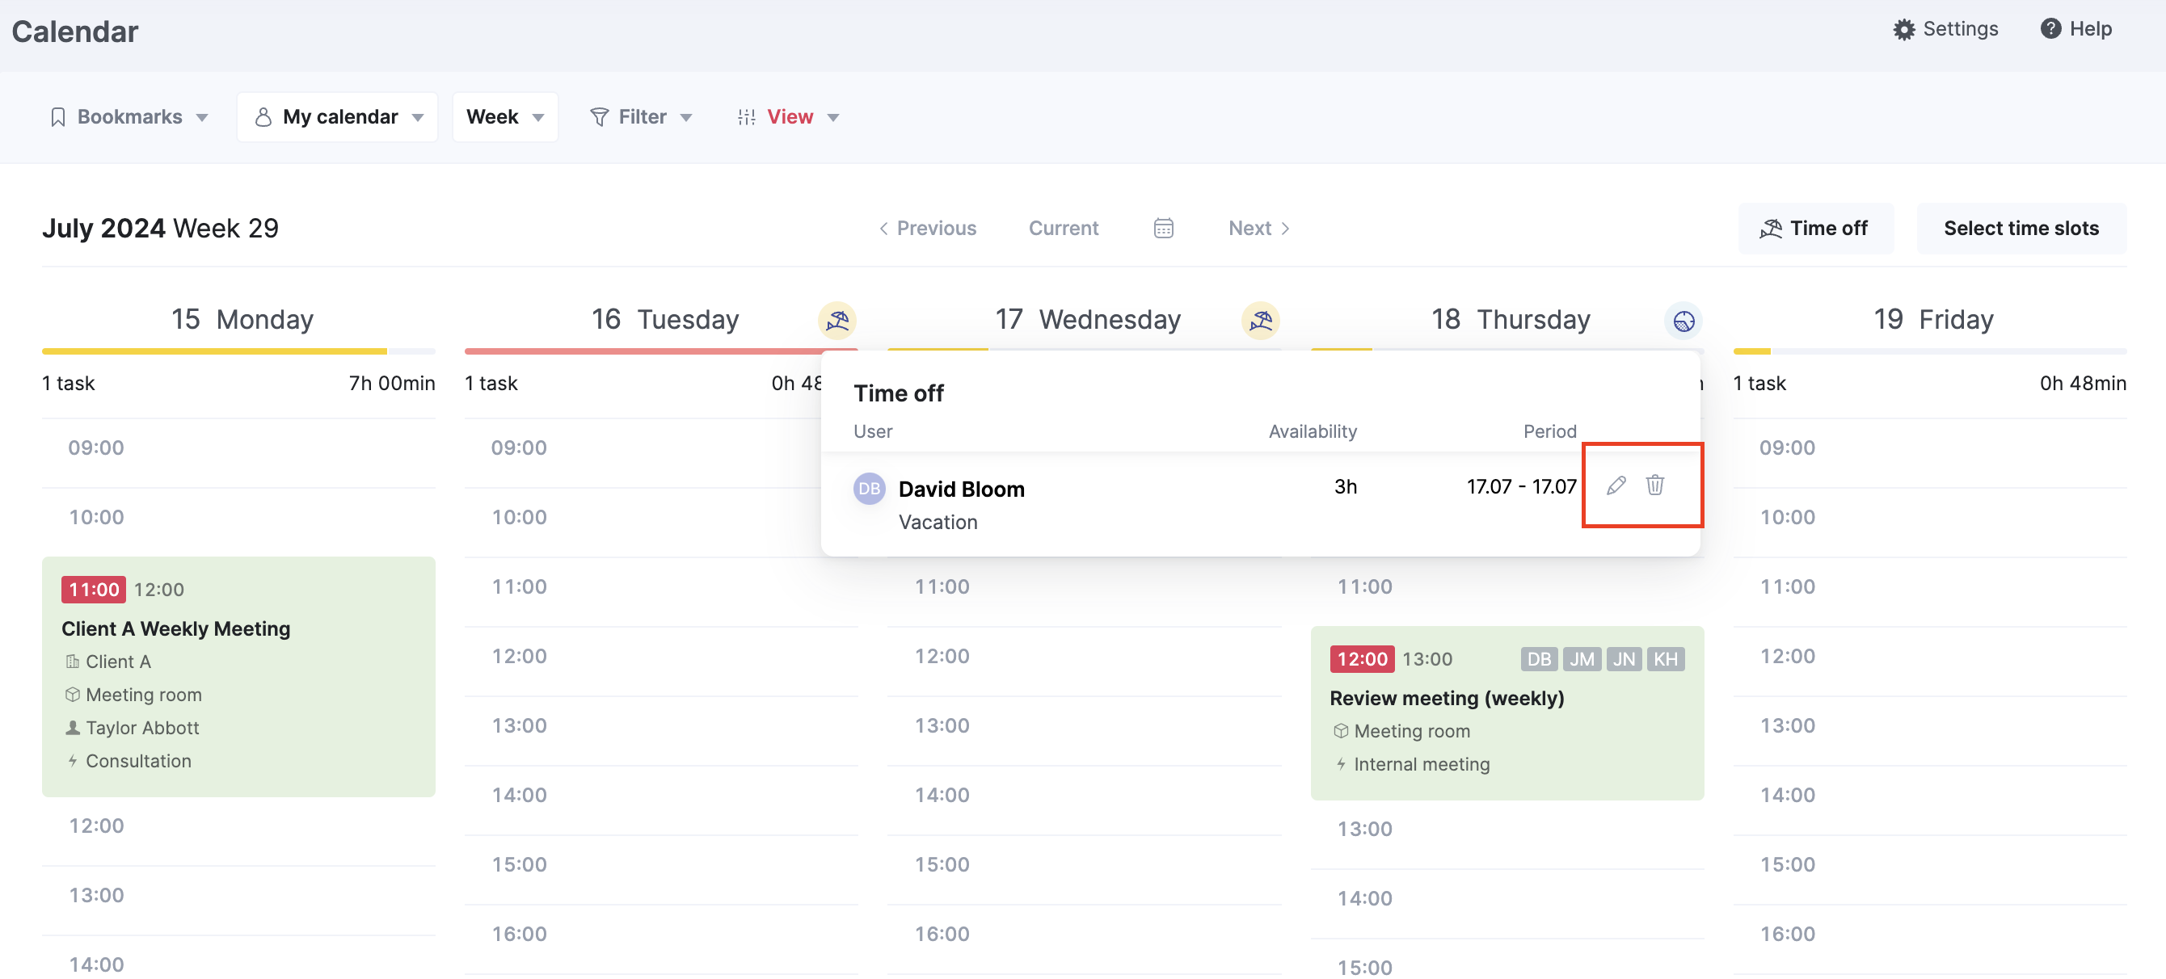Open the Bookmarks dropdown
Image resolution: width=2166 pixels, height=979 pixels.
tap(129, 116)
